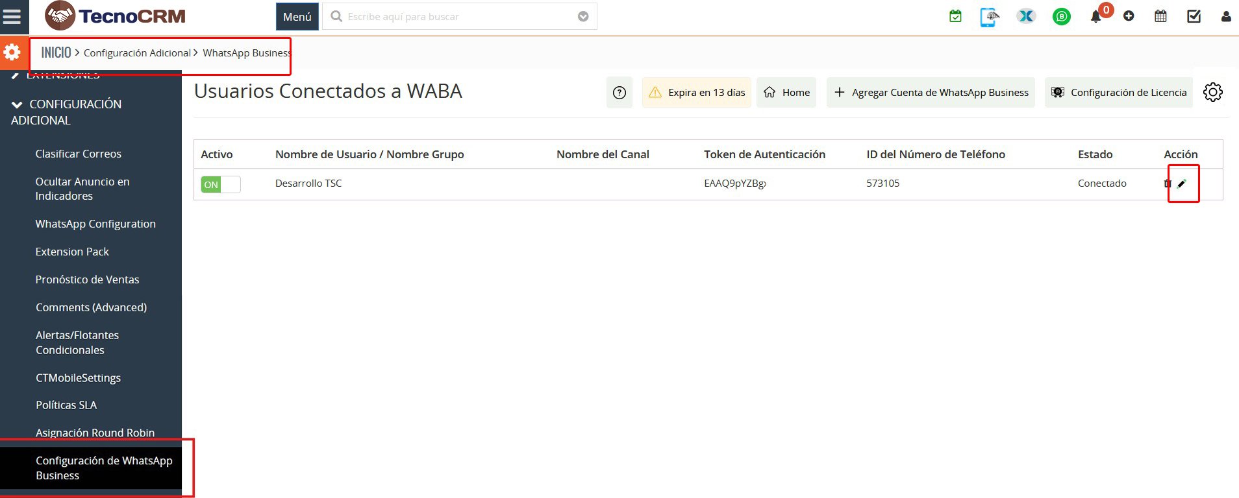Click Agregar Cuenta de WhatsApp Business

click(931, 93)
